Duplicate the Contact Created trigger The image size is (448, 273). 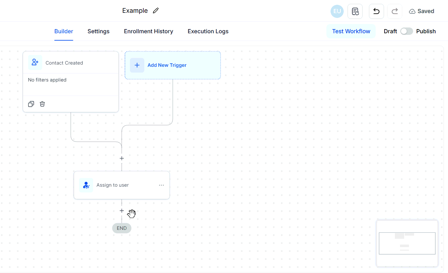(x=31, y=104)
